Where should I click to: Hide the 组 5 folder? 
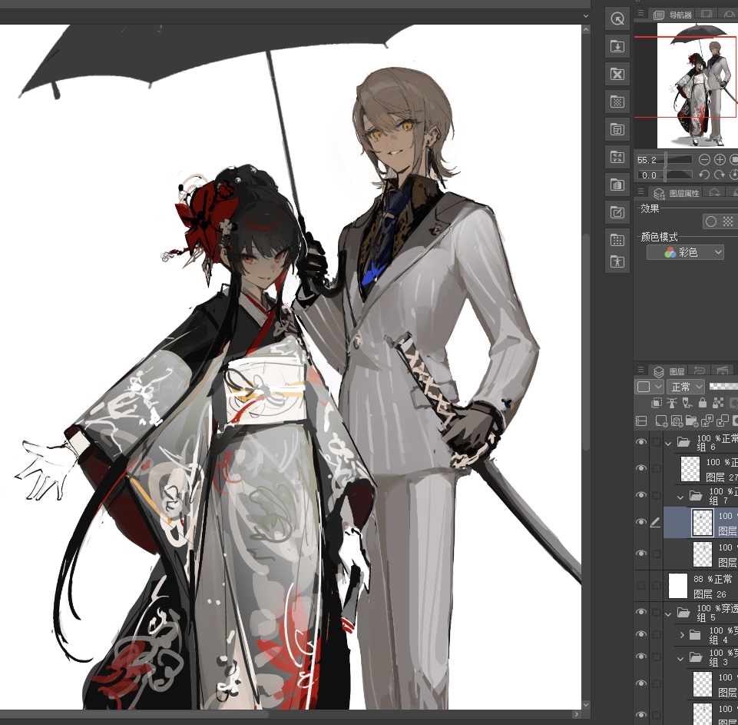pyautogui.click(x=641, y=613)
